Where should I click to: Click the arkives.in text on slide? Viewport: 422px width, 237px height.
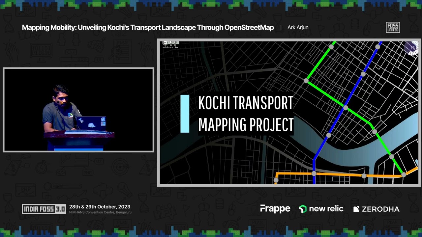tap(170, 47)
